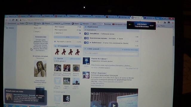This screenshot has height=107, width=191.
Task: Click the browser Home icon
Action: tap(17, 20)
